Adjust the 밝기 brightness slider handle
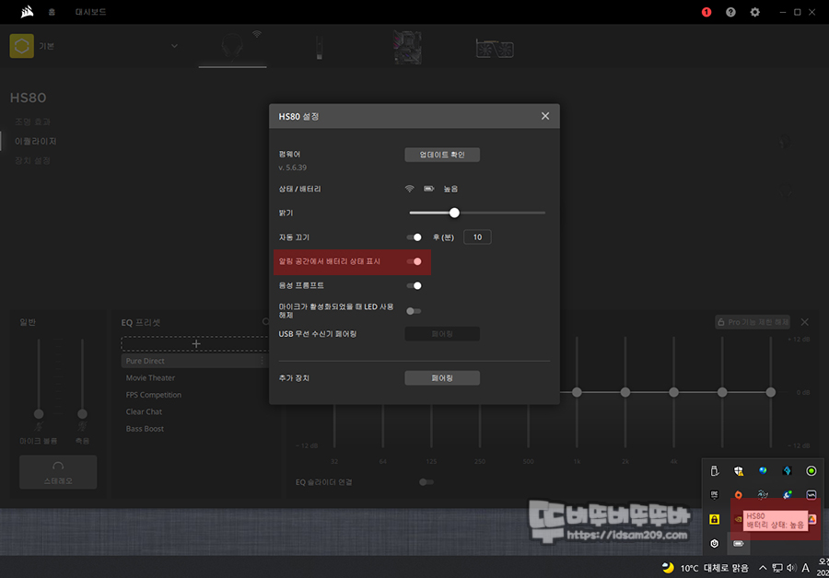 click(x=454, y=213)
